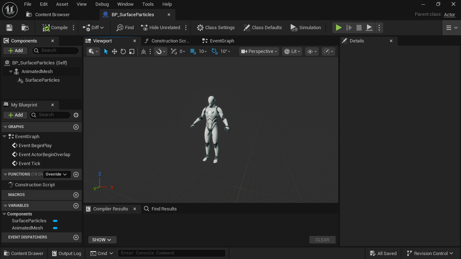The height and width of the screenshot is (259, 461).
Task: Open the Perspective view dropdown
Action: click(260, 51)
